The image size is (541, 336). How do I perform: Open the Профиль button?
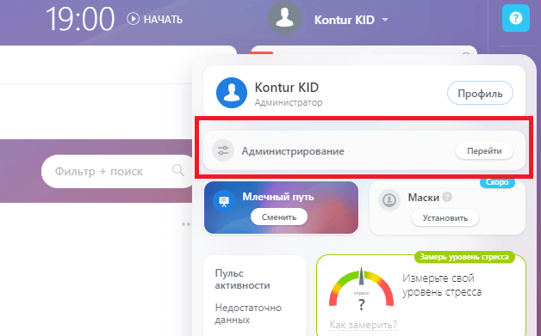480,94
